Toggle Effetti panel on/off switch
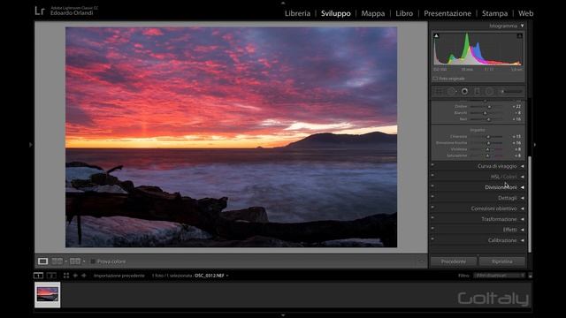 tap(432, 228)
